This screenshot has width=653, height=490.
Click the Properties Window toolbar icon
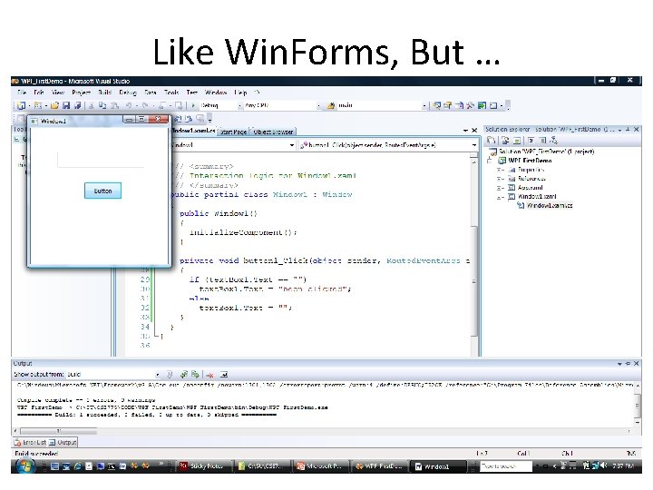[x=448, y=105]
